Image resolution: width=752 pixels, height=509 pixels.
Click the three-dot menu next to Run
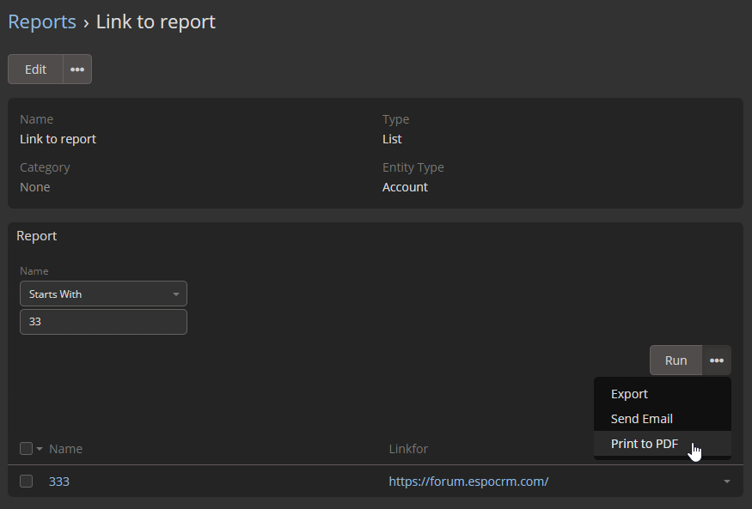point(717,361)
